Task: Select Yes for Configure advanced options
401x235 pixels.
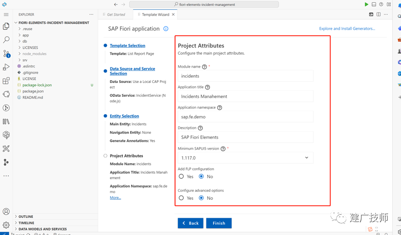Action: click(x=181, y=198)
